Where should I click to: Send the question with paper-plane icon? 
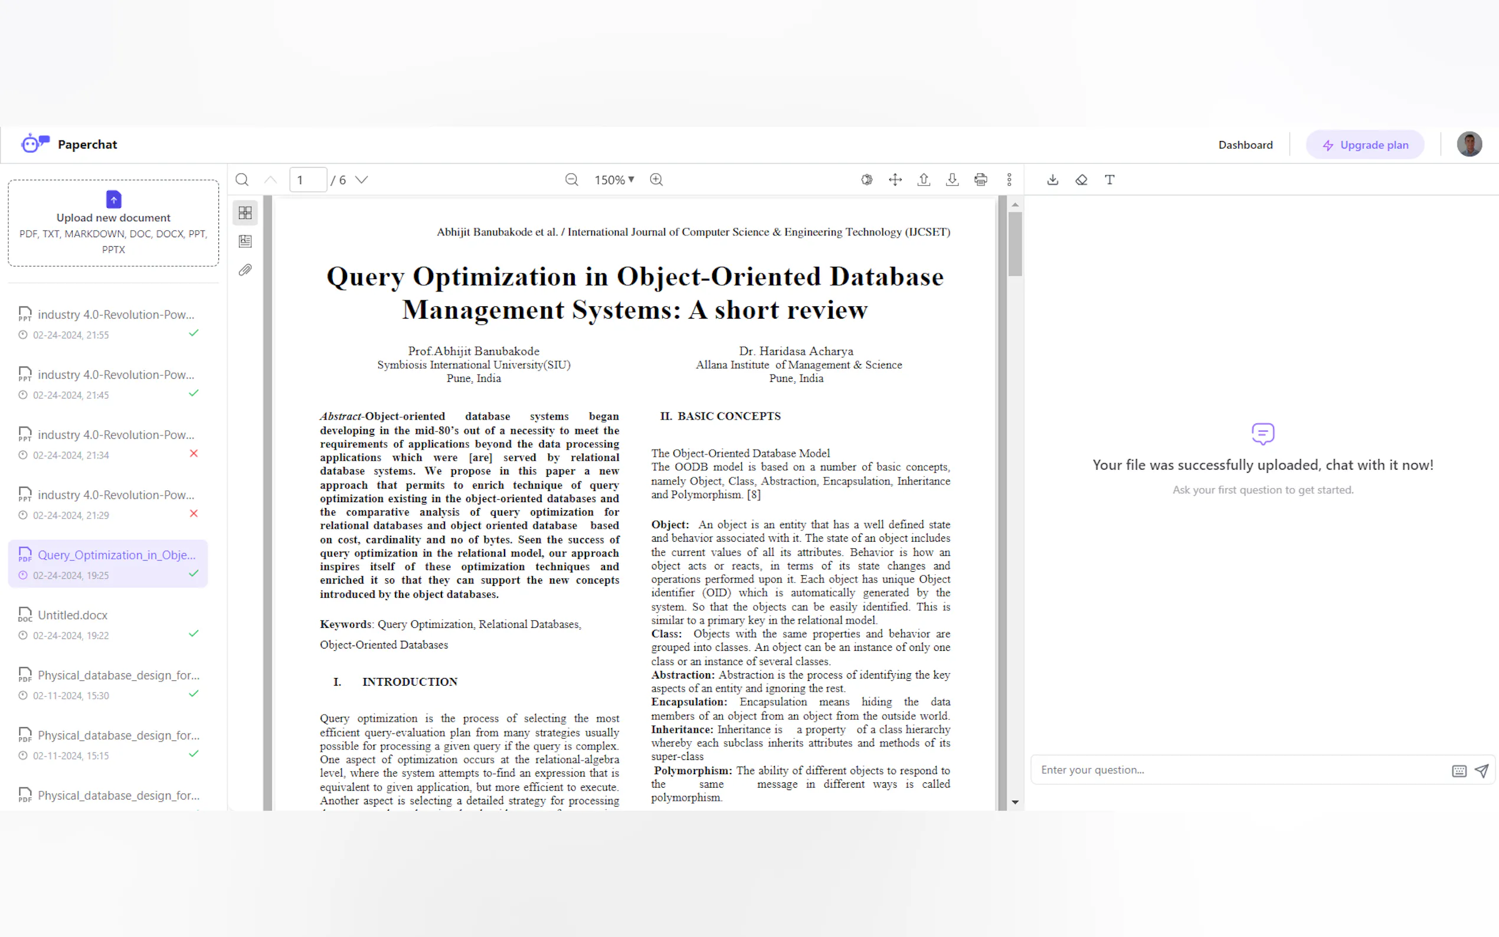coord(1482,770)
